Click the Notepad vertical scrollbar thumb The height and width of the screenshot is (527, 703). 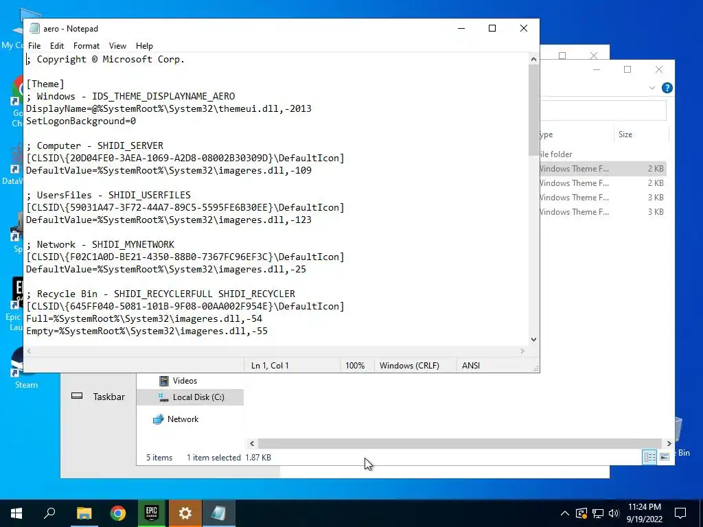pos(533,110)
